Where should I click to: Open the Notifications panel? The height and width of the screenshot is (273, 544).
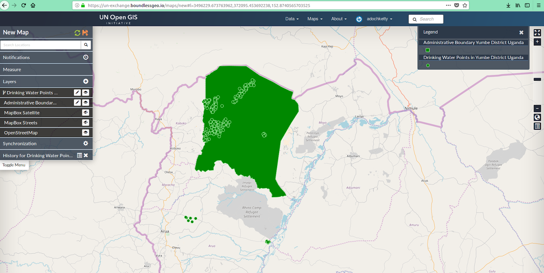coord(16,57)
